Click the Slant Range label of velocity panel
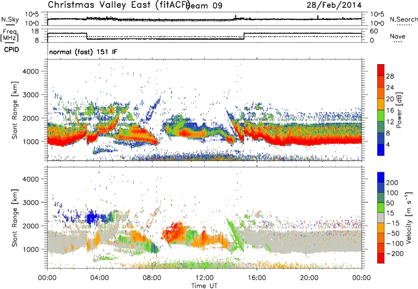The height and width of the screenshot is (289, 418). tap(15, 218)
